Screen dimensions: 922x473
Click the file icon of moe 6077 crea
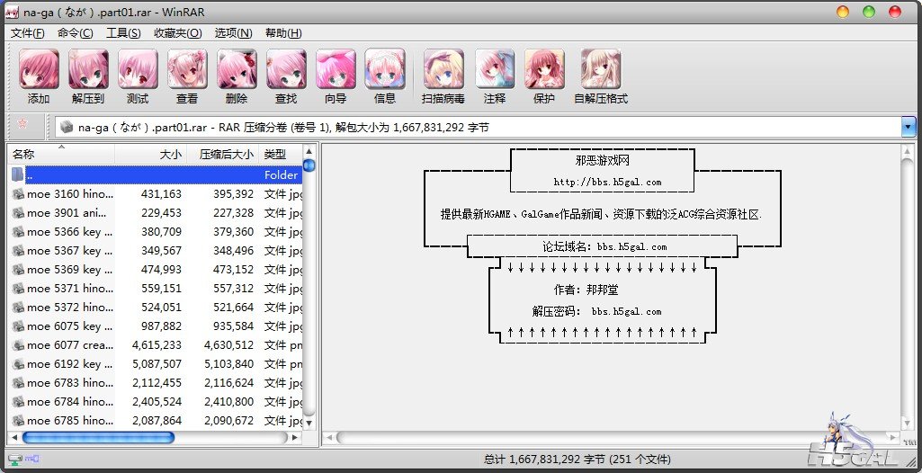(x=18, y=345)
